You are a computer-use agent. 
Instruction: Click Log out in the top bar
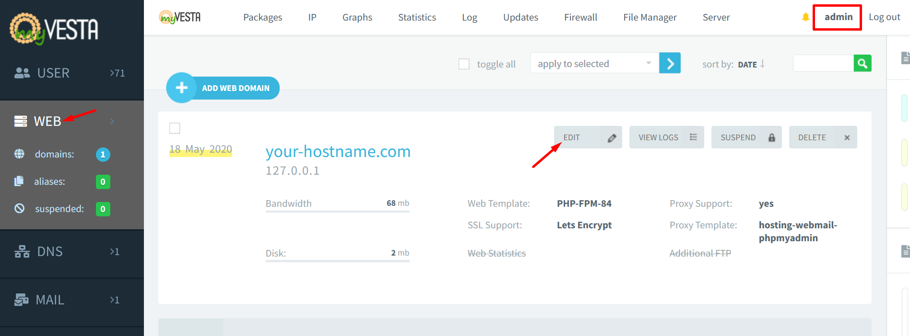coord(884,17)
